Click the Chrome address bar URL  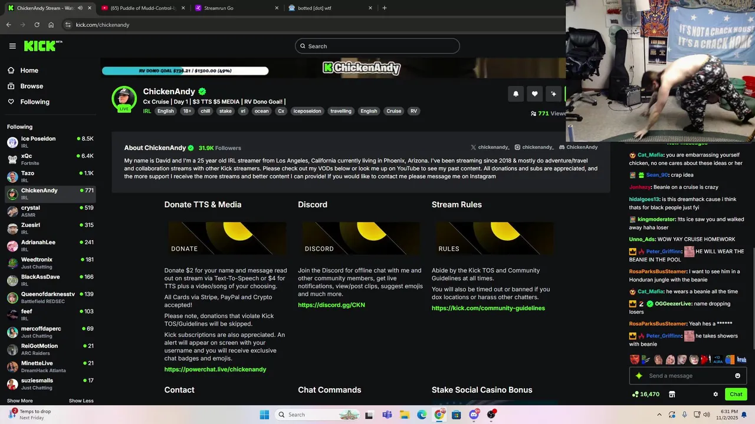[103, 25]
